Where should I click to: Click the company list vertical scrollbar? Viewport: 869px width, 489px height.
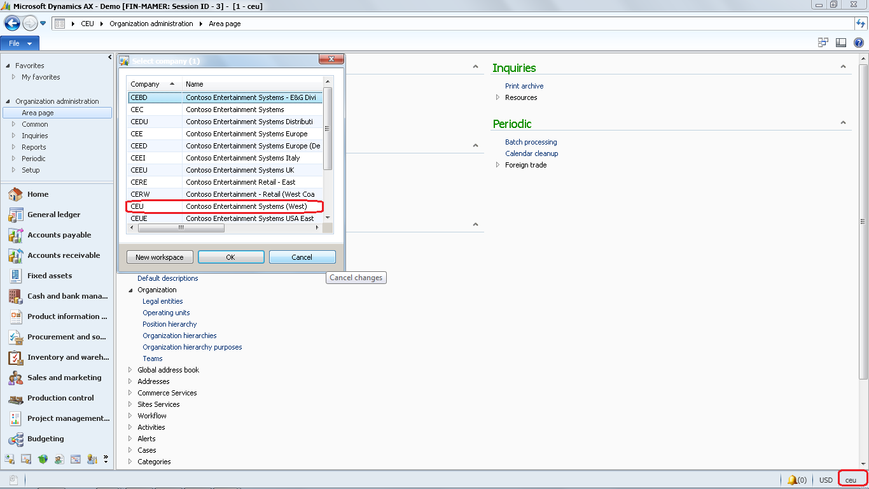click(x=328, y=128)
